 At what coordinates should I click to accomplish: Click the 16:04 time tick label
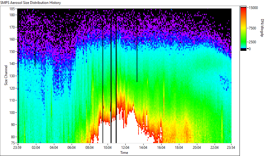click(x=161, y=148)
